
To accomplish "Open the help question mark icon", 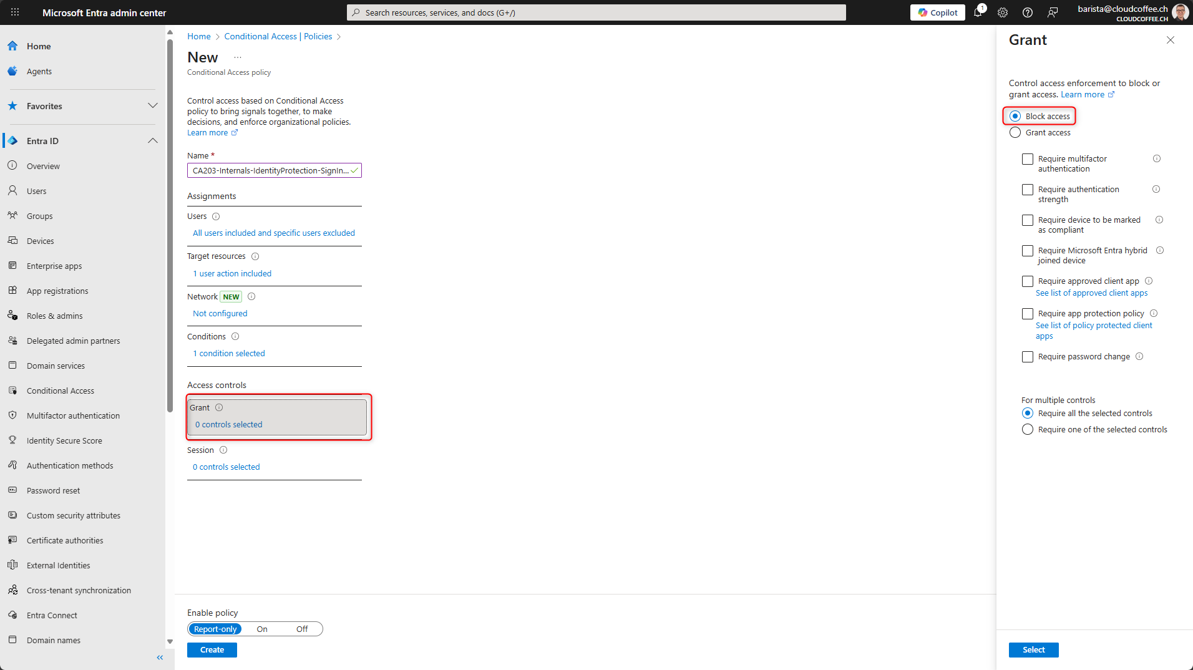I will point(1028,12).
